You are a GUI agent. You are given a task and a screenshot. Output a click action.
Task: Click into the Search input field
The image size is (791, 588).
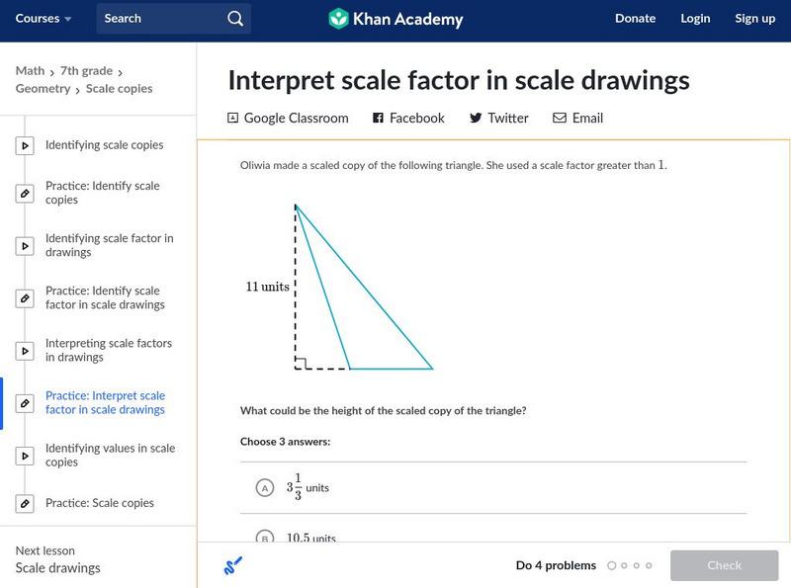pyautogui.click(x=158, y=18)
